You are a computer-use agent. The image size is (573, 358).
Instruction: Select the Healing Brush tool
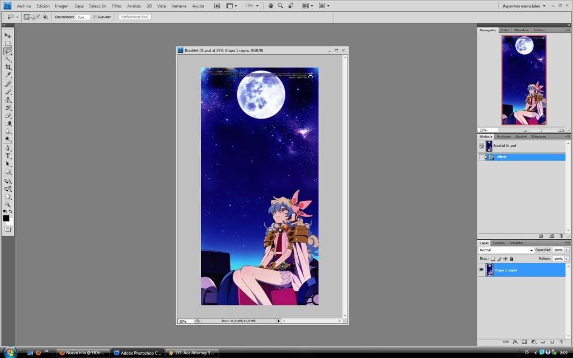tap(8, 84)
